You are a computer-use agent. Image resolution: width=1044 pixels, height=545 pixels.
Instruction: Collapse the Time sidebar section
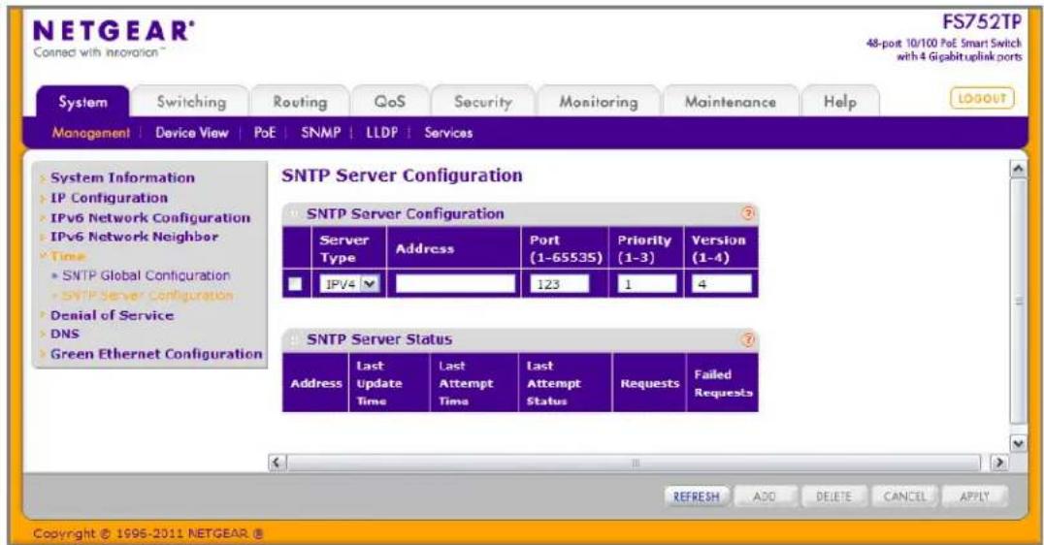coord(68,256)
